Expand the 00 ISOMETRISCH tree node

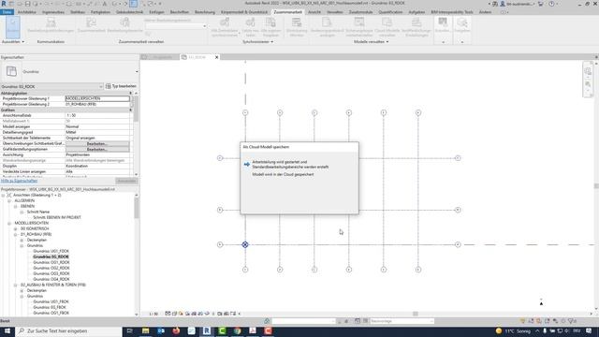point(16,228)
